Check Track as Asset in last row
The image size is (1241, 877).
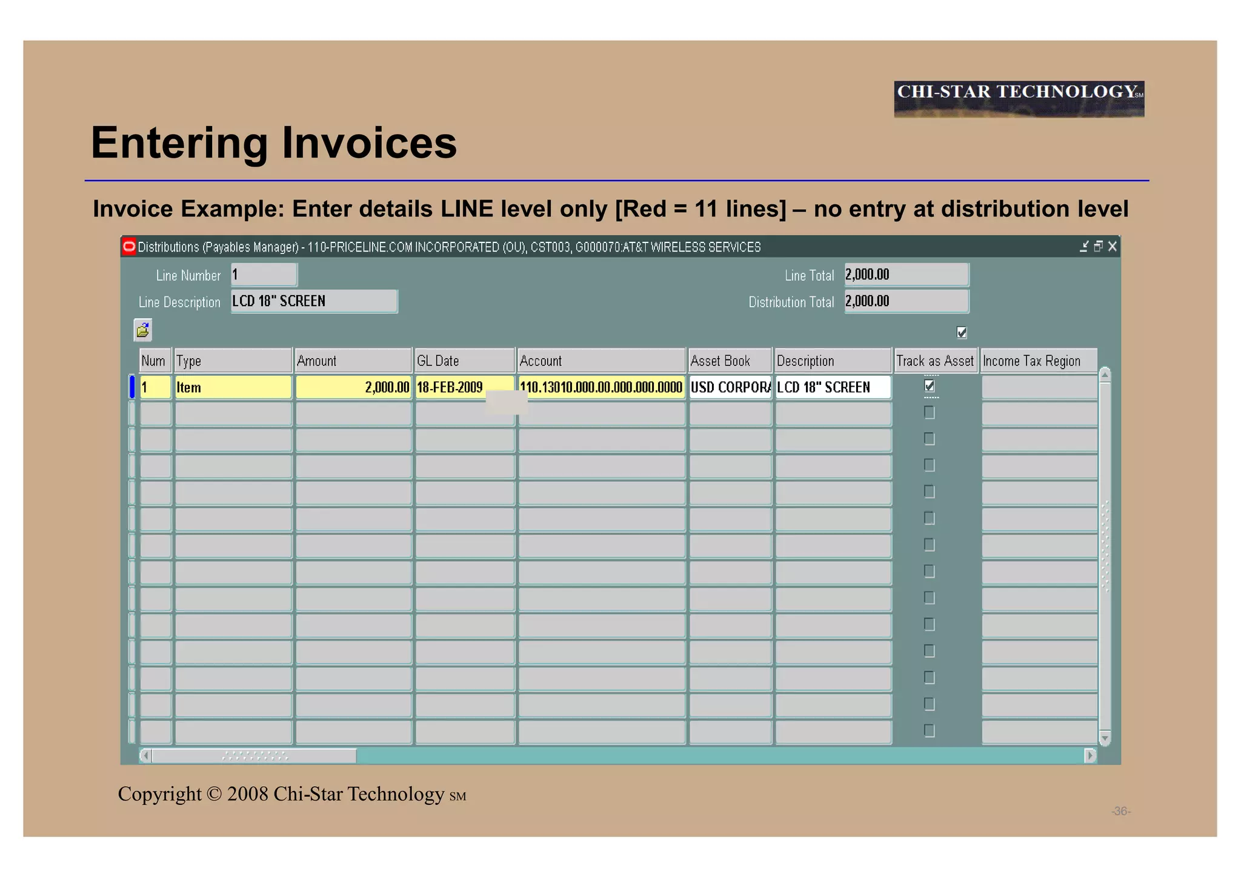point(930,731)
